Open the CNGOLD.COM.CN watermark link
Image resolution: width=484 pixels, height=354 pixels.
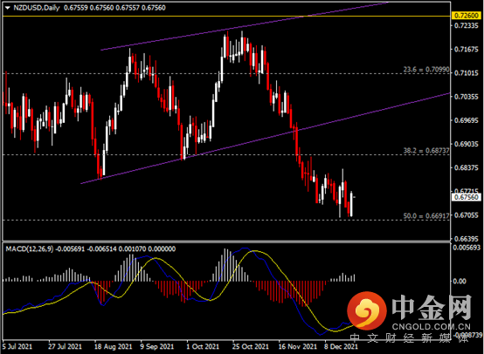(x=432, y=327)
